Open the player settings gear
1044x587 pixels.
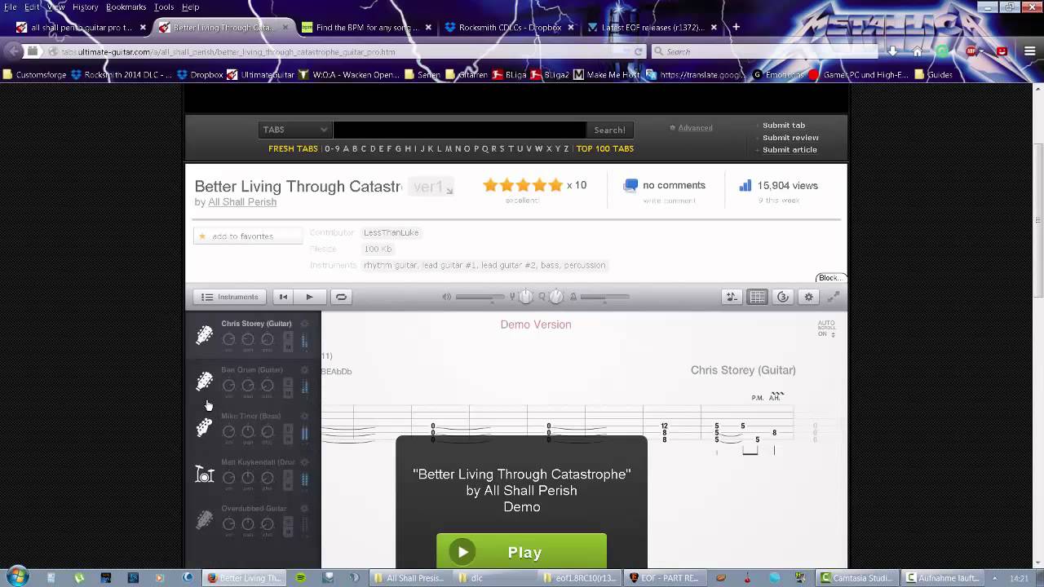(808, 297)
